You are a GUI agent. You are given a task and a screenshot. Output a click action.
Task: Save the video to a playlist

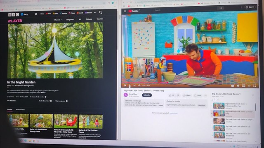pyautogui.click(x=198, y=96)
